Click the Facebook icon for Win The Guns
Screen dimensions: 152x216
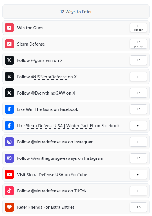pyautogui.click(x=9, y=109)
